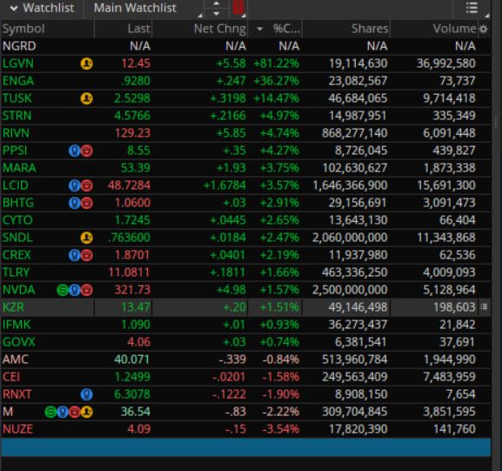
Task: Click the yellow icon next to TUSK
Action: pos(86,98)
